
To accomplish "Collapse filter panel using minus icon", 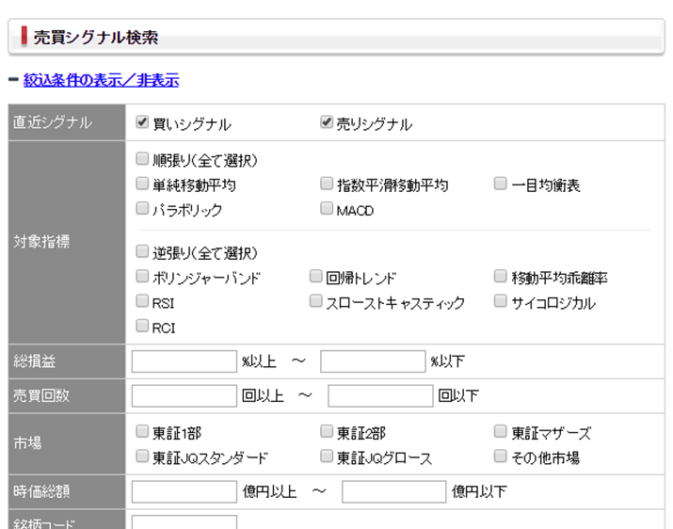I will point(13,81).
